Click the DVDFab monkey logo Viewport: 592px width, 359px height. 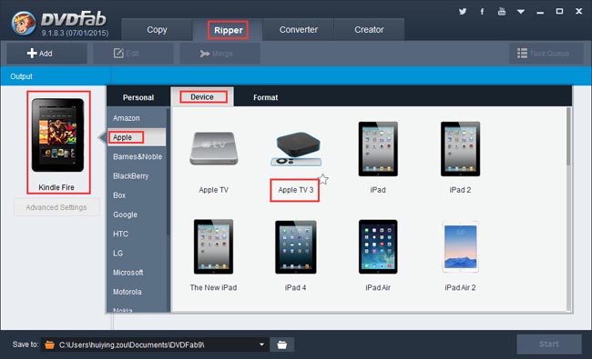pos(24,23)
